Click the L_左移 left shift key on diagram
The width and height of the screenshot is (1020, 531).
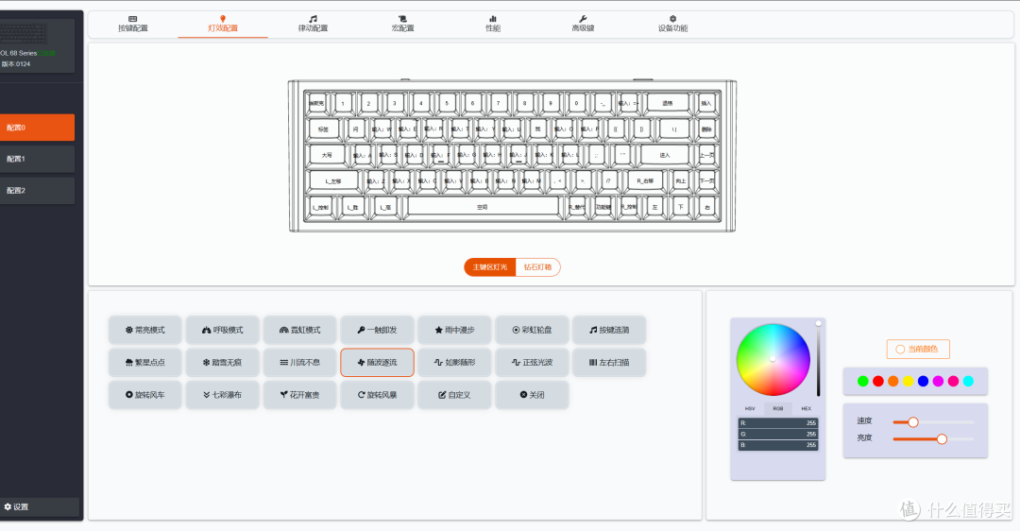(333, 180)
